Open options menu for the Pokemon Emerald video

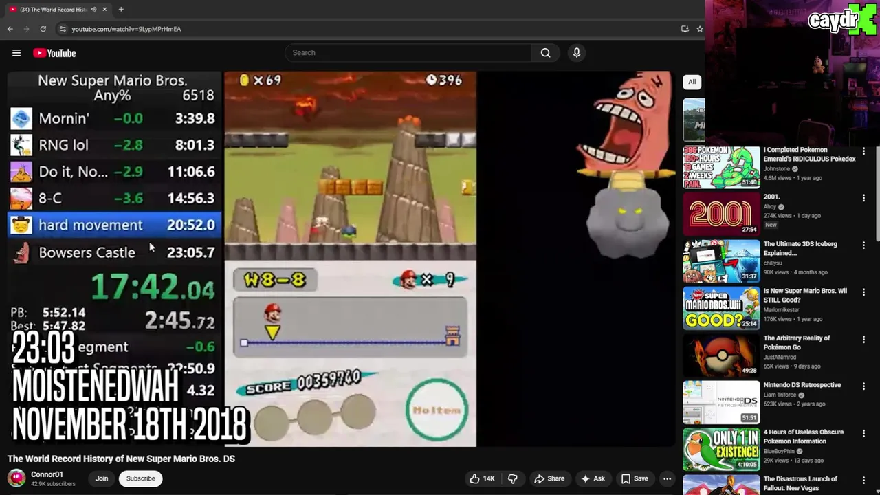(x=863, y=151)
